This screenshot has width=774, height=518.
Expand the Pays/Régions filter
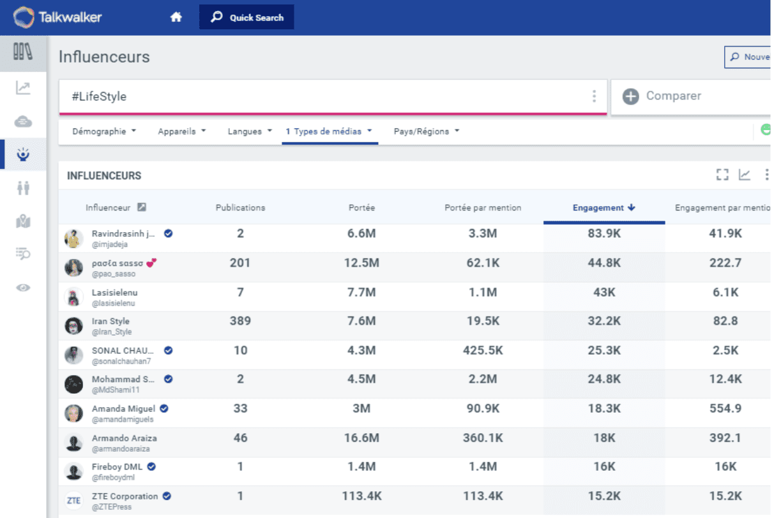pos(426,131)
